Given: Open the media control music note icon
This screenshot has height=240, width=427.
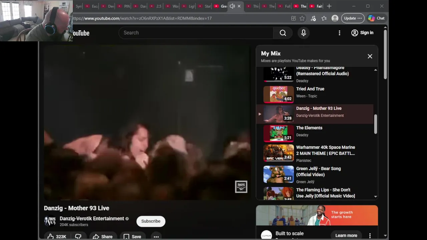Looking at the screenshot, I should pyautogui.click(x=313, y=18).
